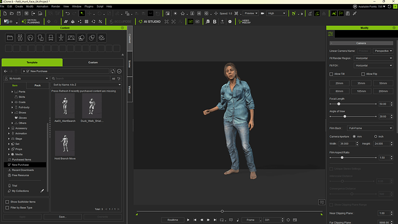Set focal length preset 35mm
Screen dimensions: 398x224
click(361, 83)
